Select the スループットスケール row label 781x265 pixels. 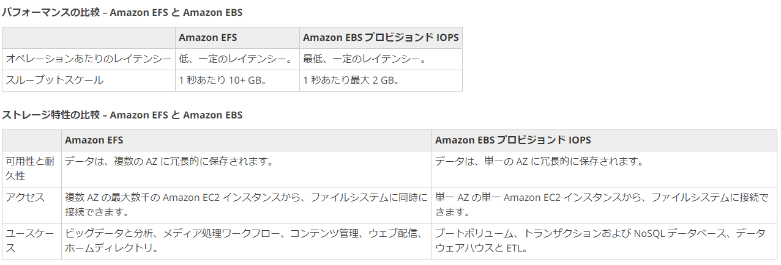pyautogui.click(x=54, y=80)
